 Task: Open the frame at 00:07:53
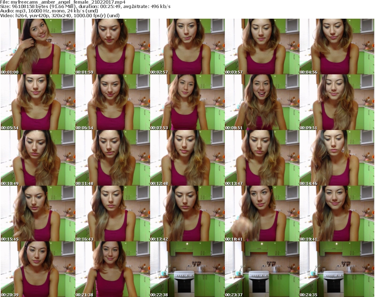tap(187, 102)
